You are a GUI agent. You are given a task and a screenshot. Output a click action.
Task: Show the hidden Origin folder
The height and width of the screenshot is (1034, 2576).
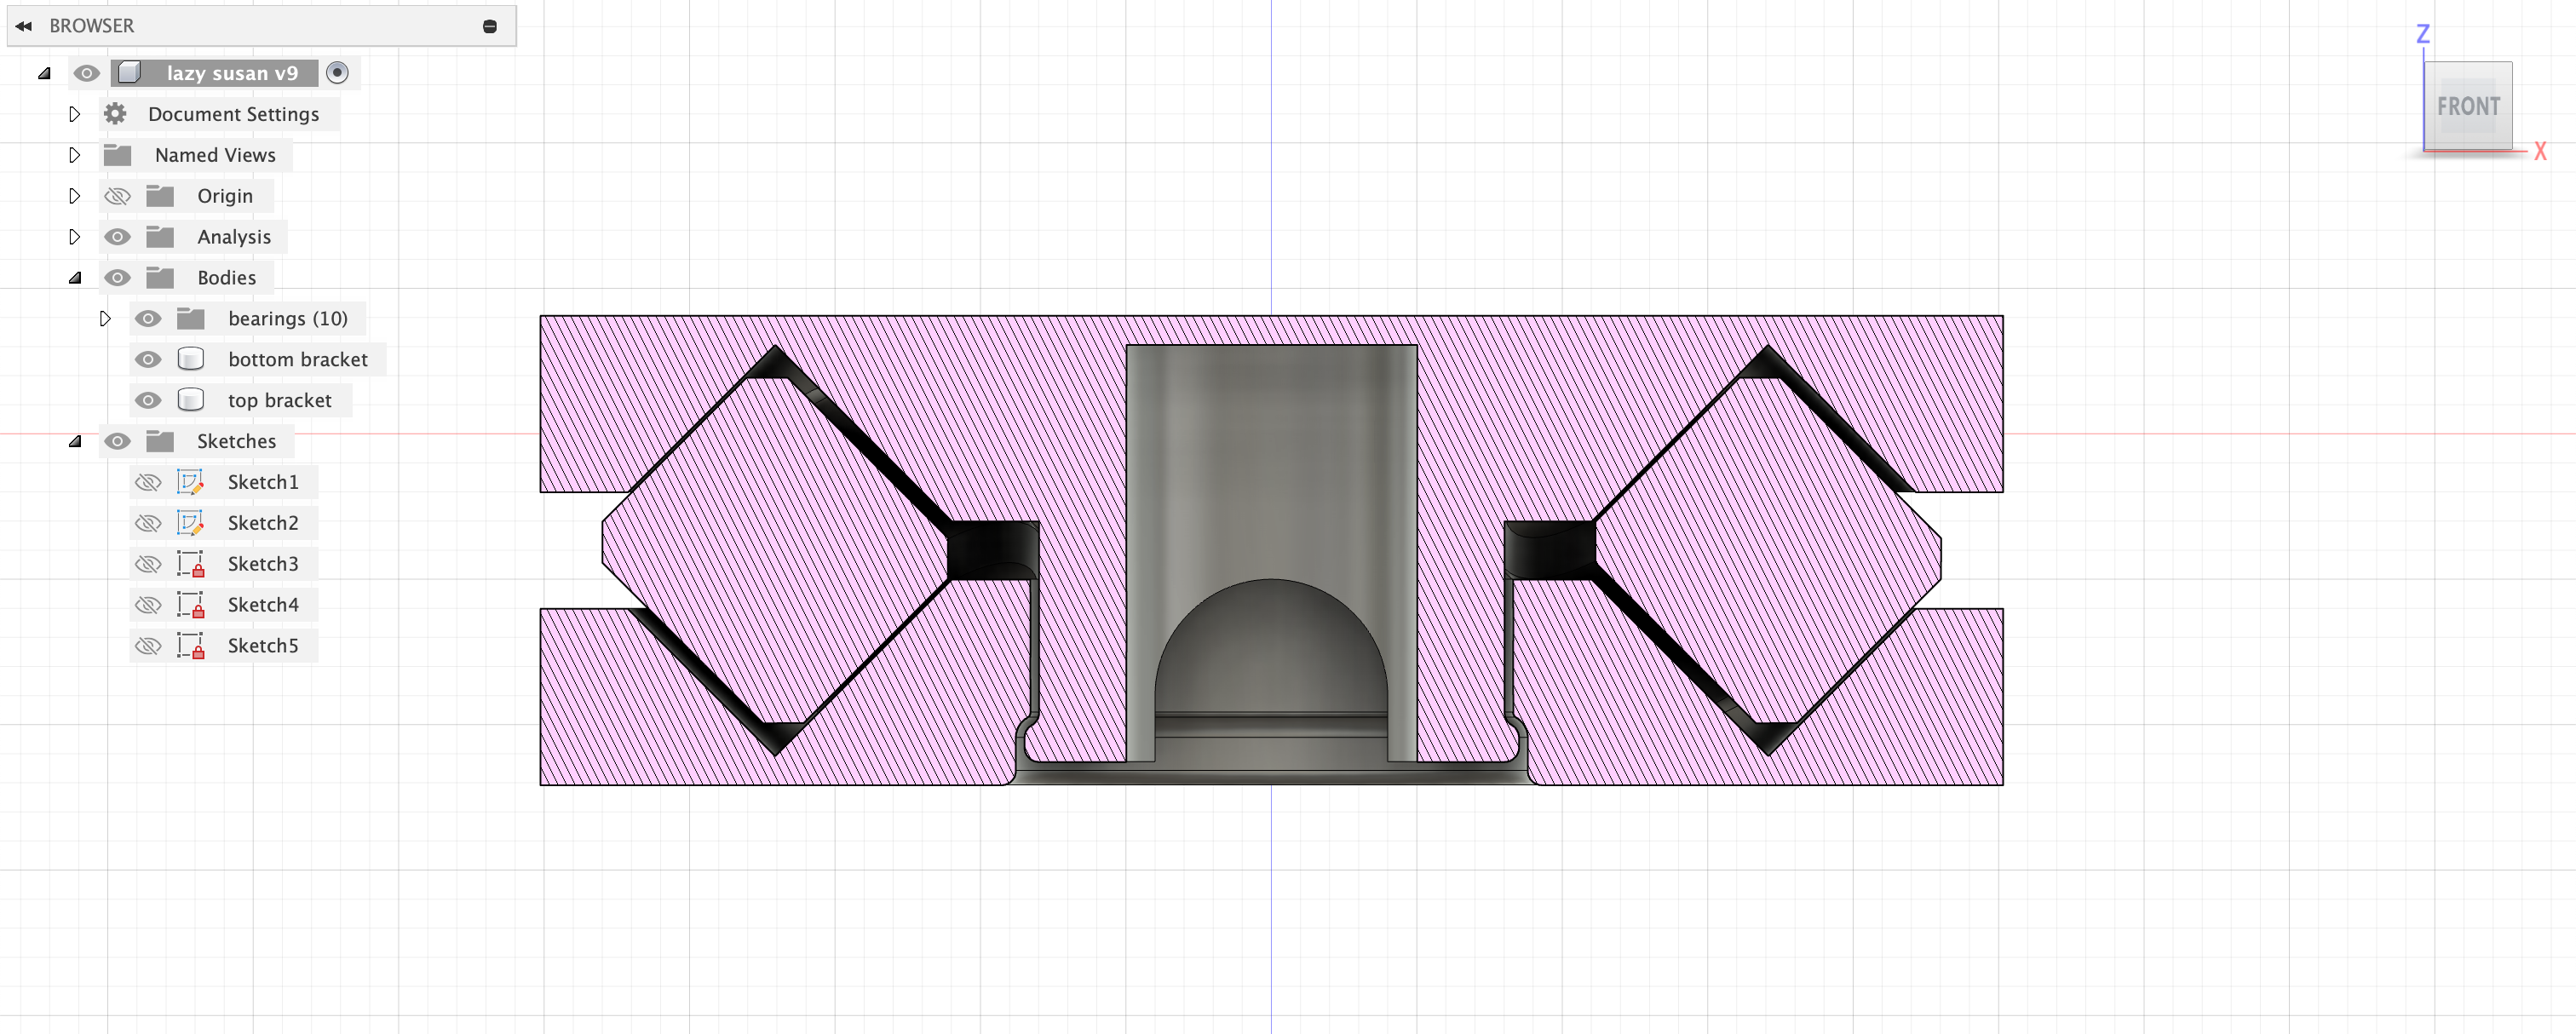tap(118, 196)
